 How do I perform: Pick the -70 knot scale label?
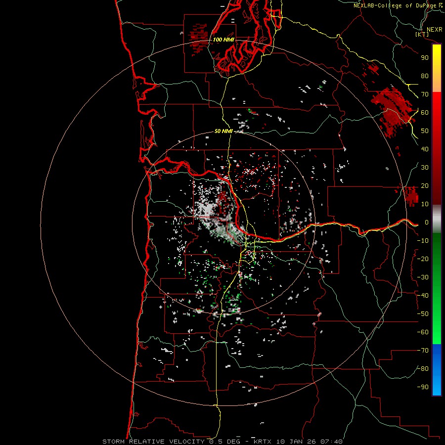point(423,351)
